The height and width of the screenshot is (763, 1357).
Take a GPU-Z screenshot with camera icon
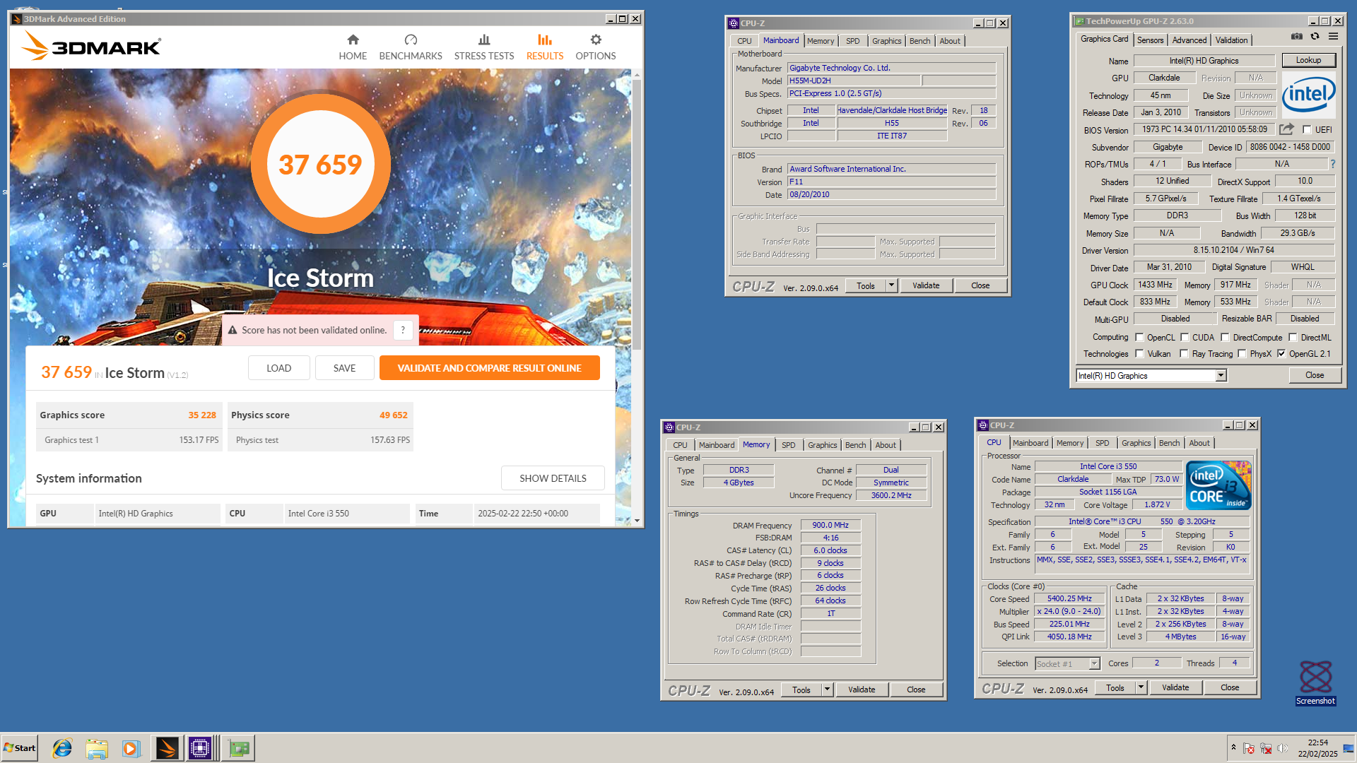(x=1297, y=36)
